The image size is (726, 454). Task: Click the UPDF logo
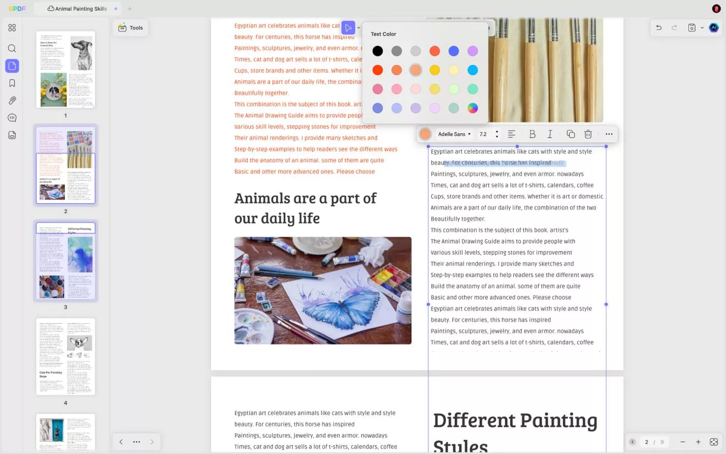point(17,9)
